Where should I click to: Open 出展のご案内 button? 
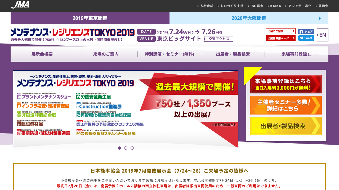pos(281,31)
